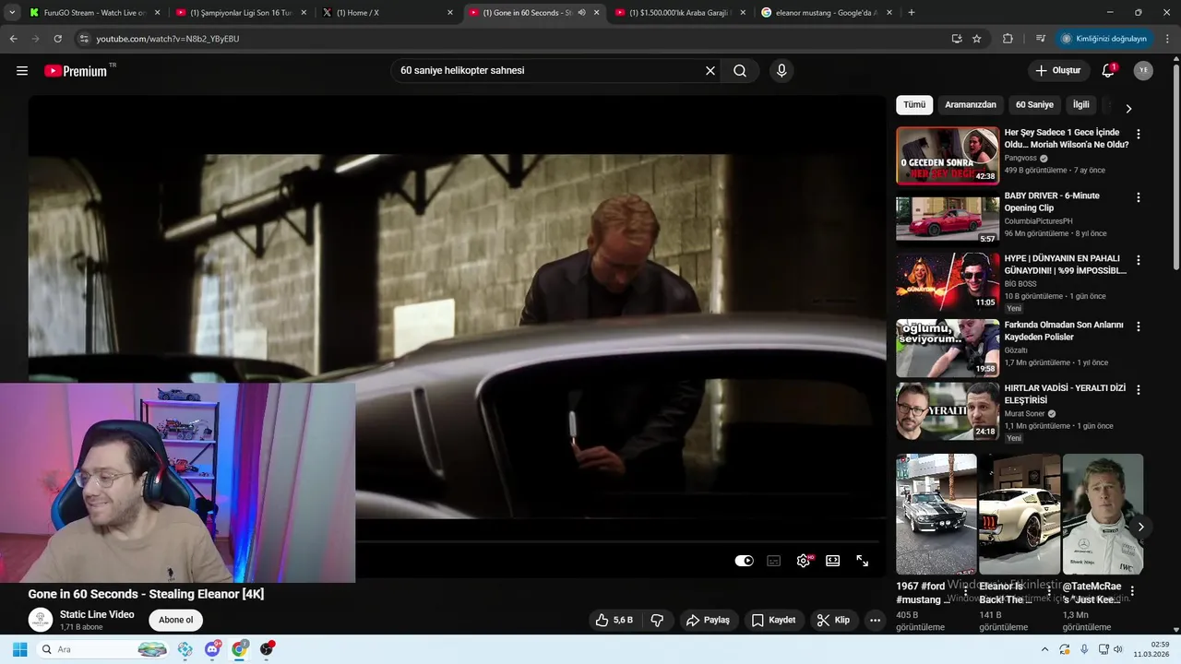
Task: Open the Windows Start menu
Action: (19, 649)
